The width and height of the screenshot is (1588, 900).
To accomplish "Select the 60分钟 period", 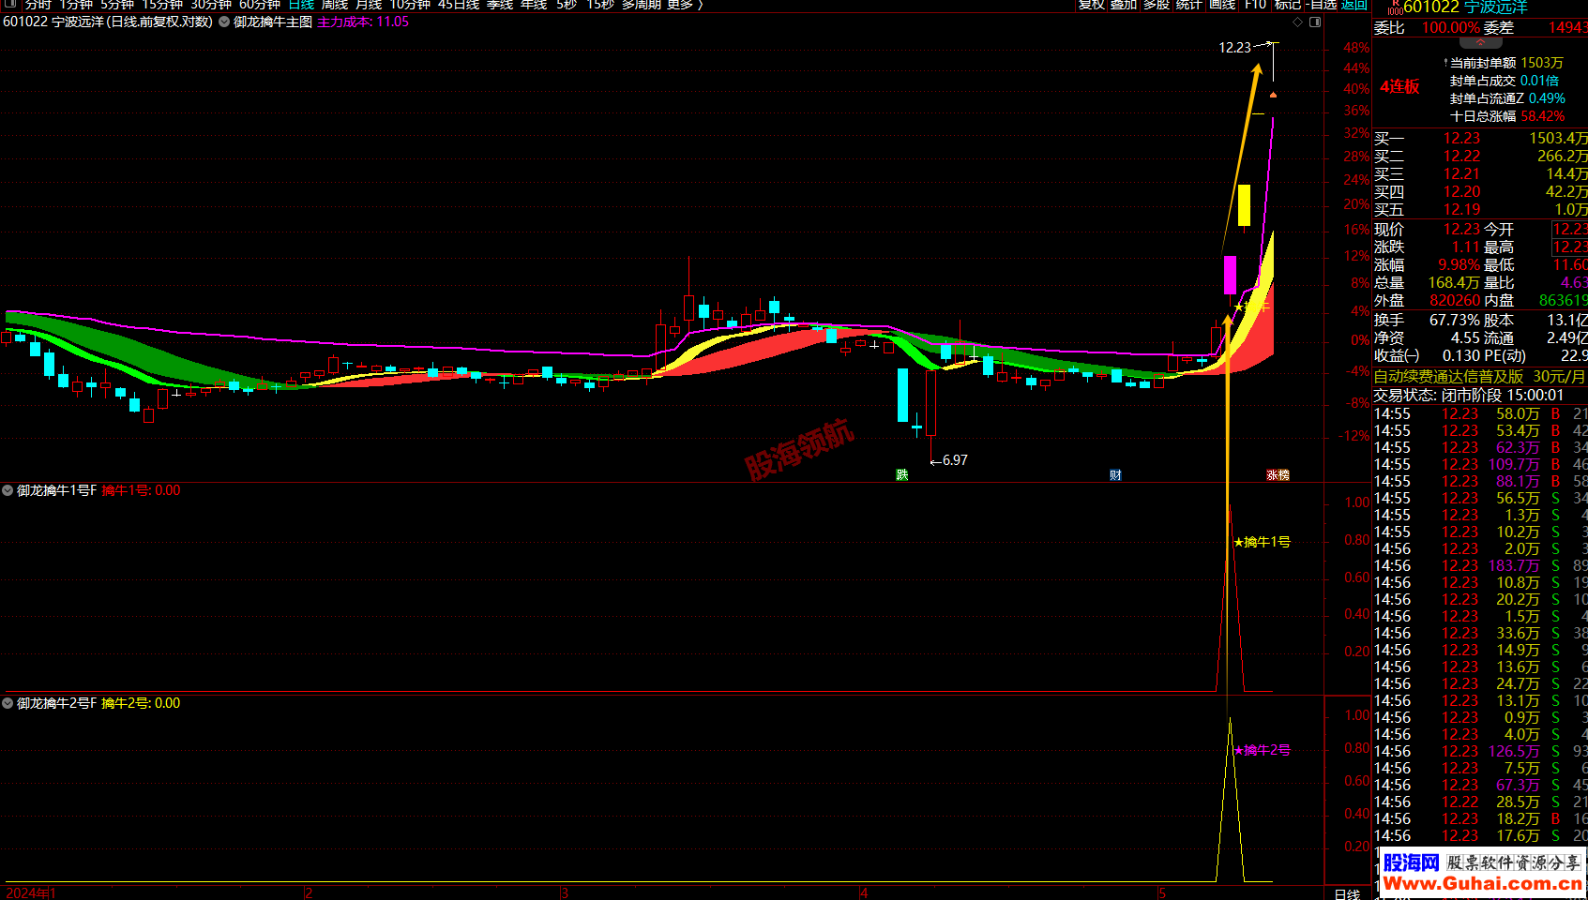I will 260,4.
